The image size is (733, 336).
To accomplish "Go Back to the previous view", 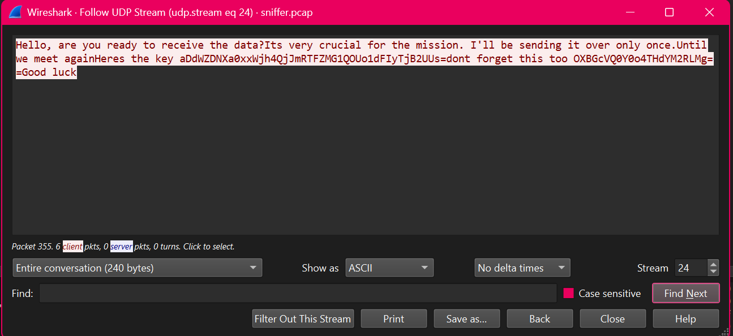I will 539,319.
